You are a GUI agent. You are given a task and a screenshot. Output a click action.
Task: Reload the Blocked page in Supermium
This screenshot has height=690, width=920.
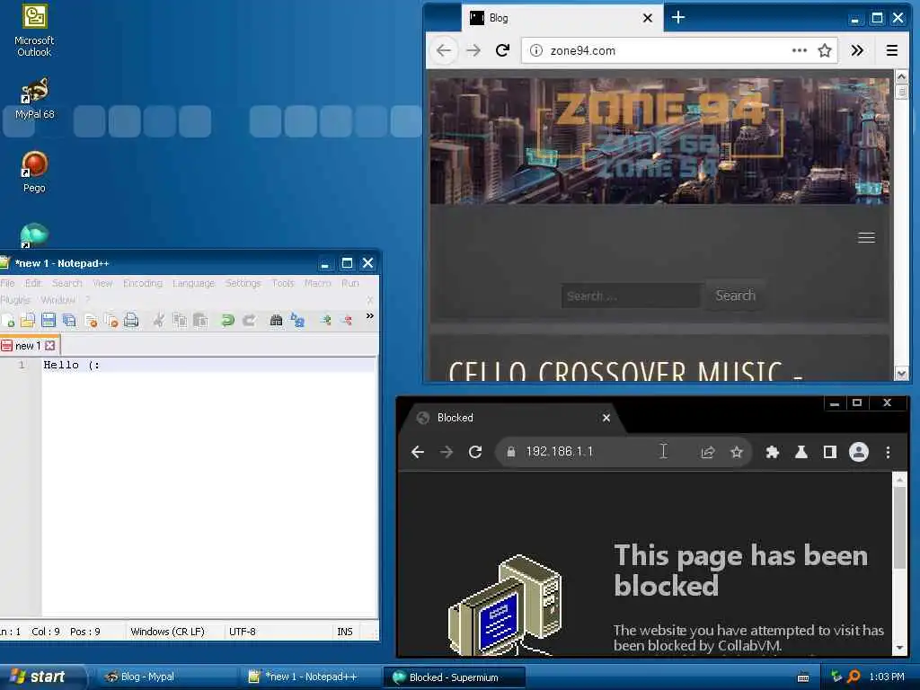(475, 452)
